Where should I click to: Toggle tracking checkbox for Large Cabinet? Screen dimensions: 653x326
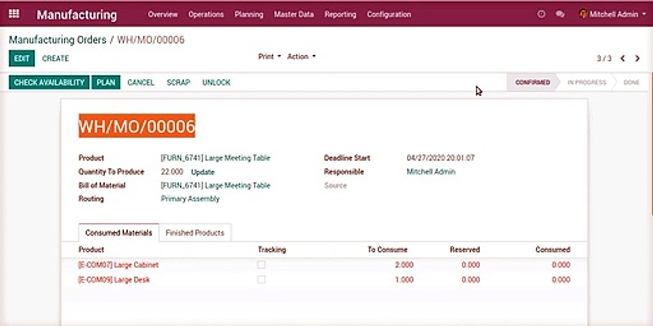261,265
